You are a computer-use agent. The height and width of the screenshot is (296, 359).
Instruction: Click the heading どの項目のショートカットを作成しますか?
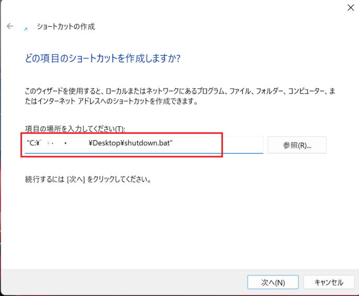click(102, 58)
